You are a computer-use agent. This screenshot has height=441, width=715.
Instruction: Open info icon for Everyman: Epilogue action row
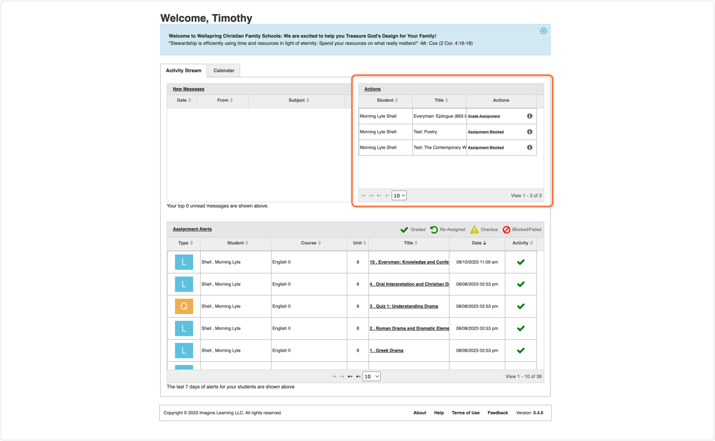[530, 116]
